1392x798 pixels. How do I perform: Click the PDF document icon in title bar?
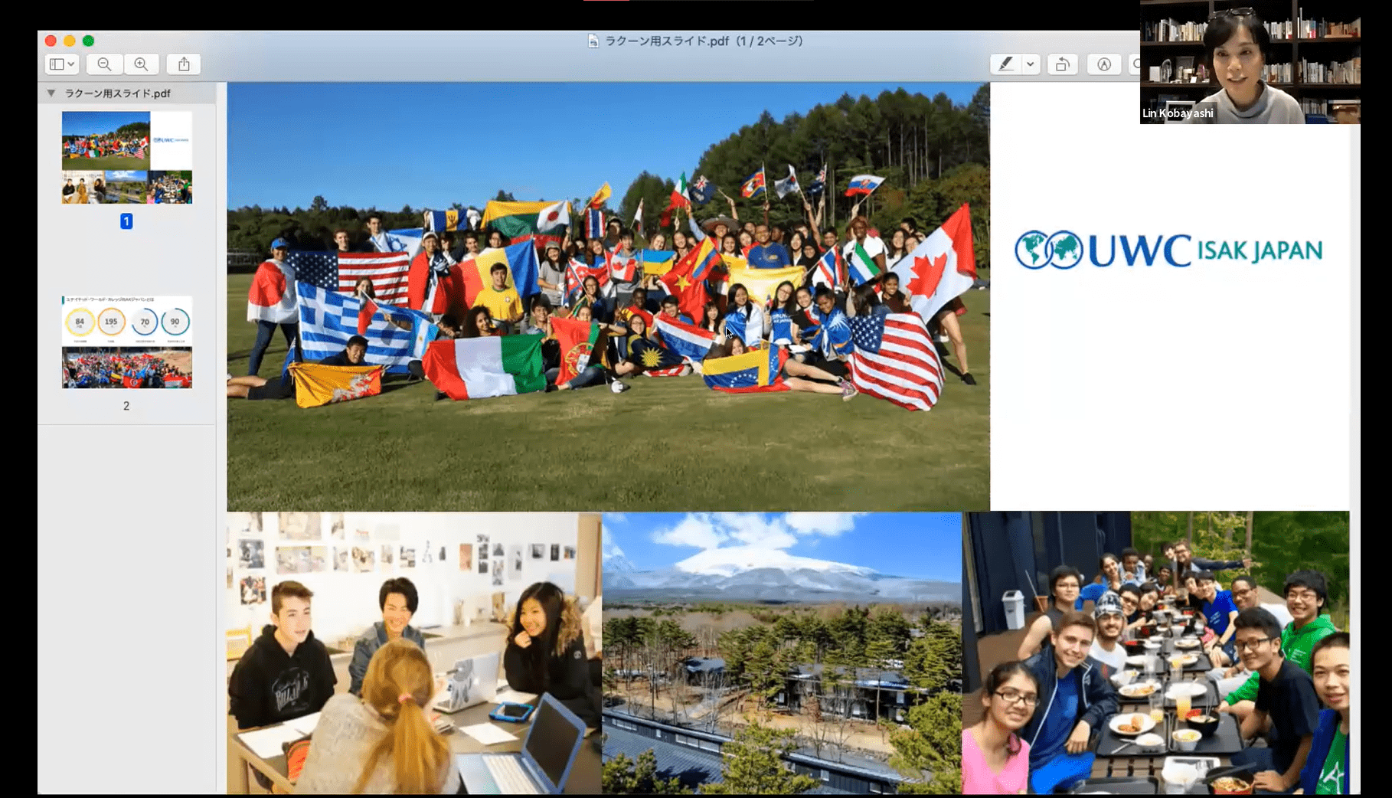click(x=593, y=41)
